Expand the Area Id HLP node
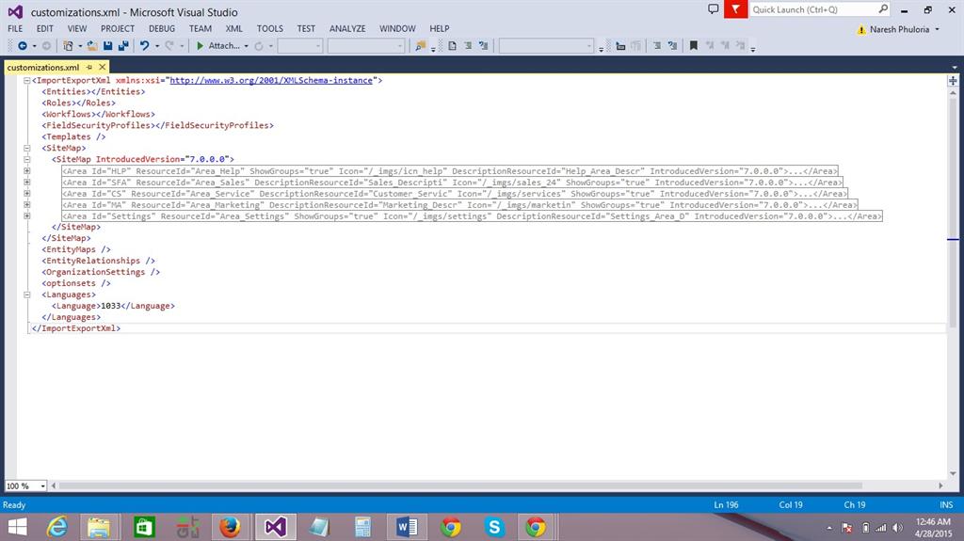964x541 pixels. (x=27, y=171)
